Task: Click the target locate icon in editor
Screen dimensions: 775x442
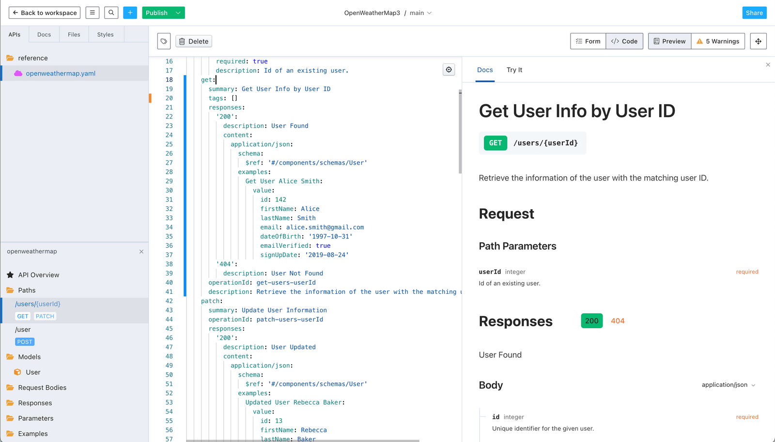Action: point(449,70)
